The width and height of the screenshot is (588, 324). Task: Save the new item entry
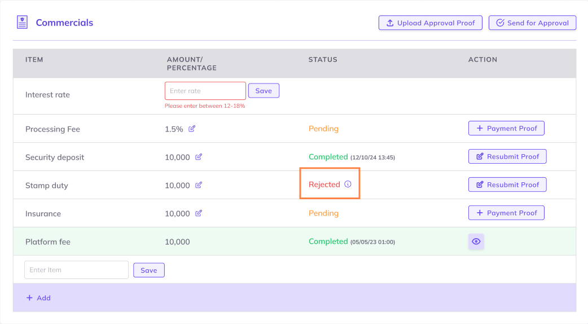coord(149,270)
